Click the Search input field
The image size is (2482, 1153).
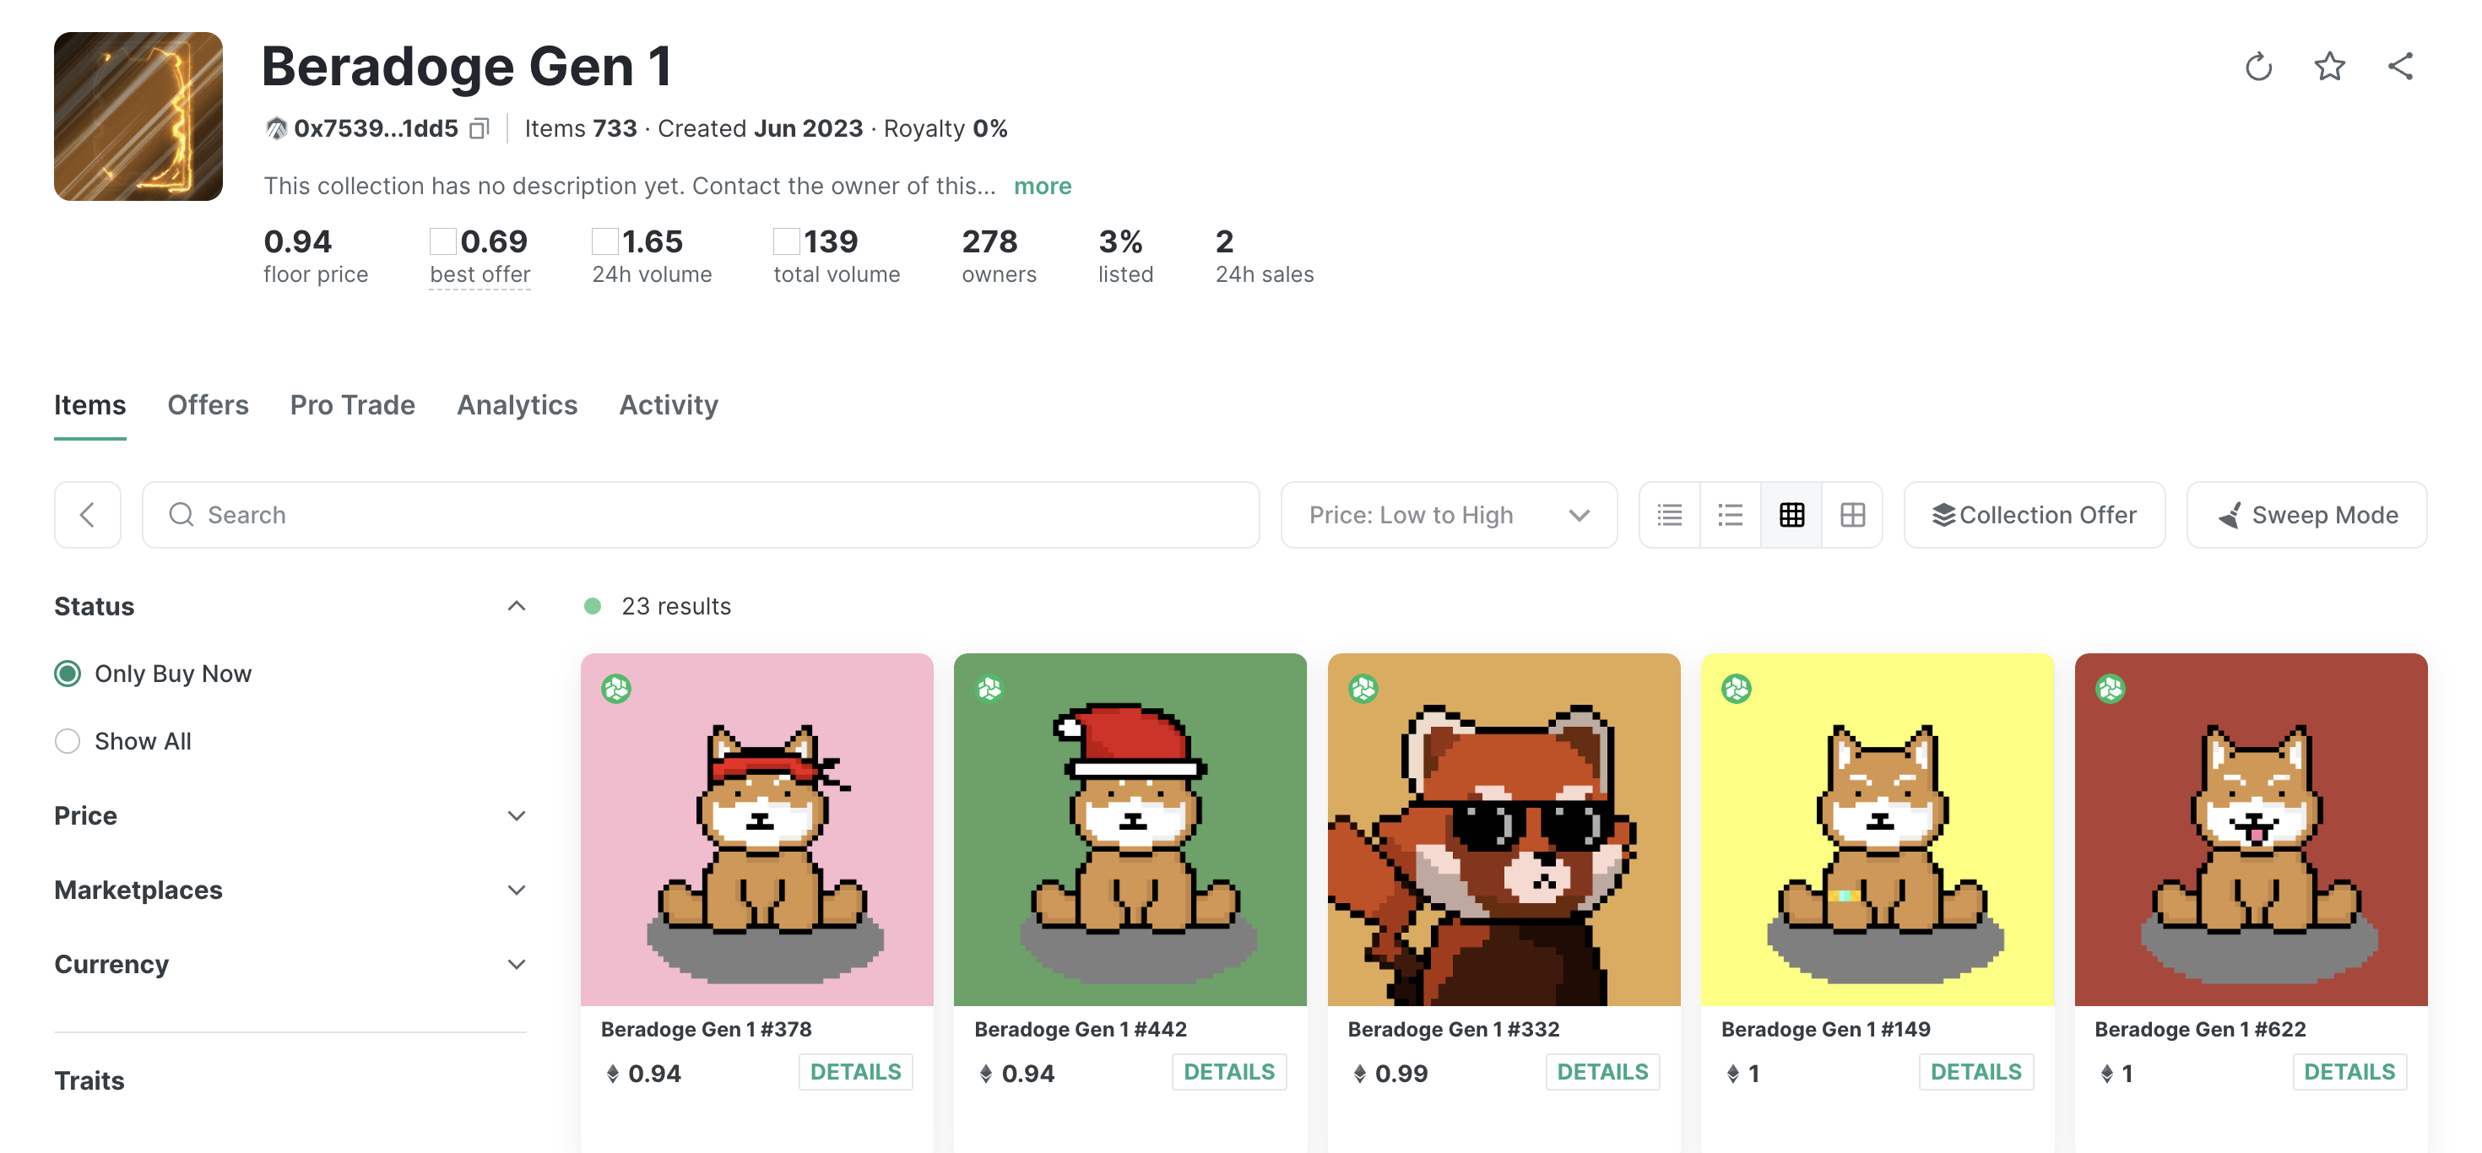click(x=701, y=514)
